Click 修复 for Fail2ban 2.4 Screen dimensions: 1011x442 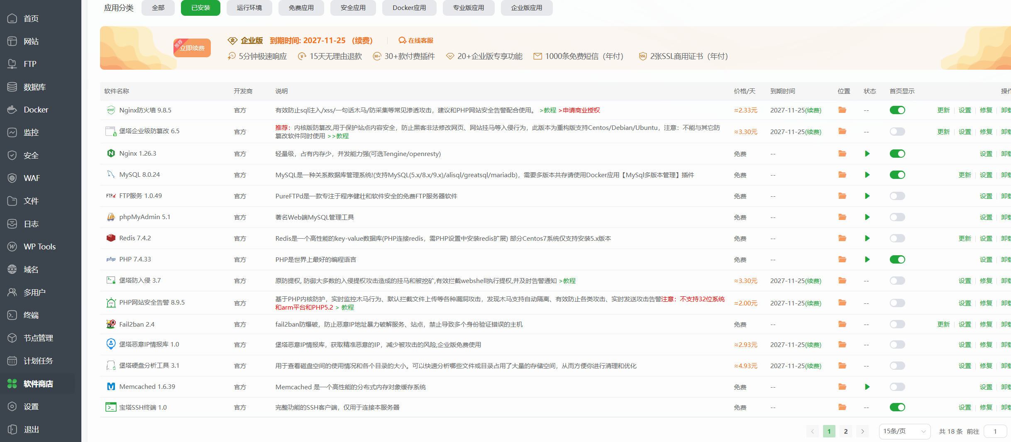tap(986, 324)
